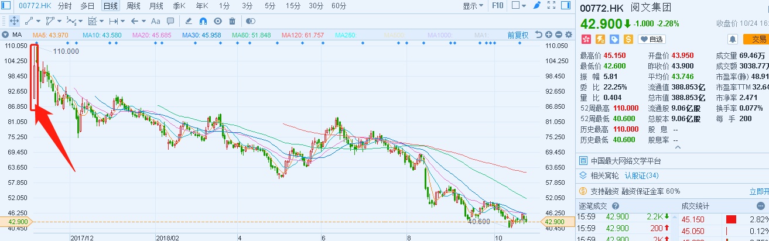The height and width of the screenshot is (241, 769).
Task: Select the 1分 one-minute tab
Action: click(224, 6)
